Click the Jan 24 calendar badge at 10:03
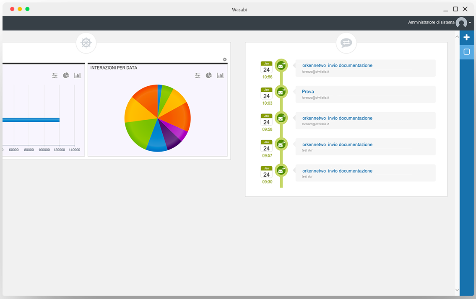 (x=267, y=94)
